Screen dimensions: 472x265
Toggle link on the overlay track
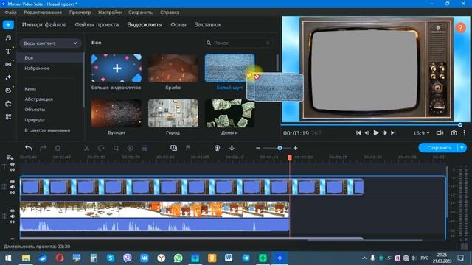[13, 192]
